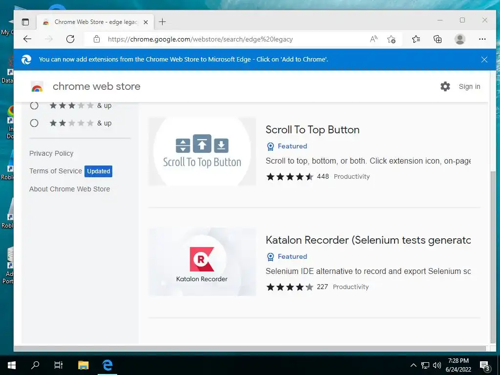Image resolution: width=500 pixels, height=375 pixels.
Task: Open the Windows Start menu
Action: (x=12, y=365)
